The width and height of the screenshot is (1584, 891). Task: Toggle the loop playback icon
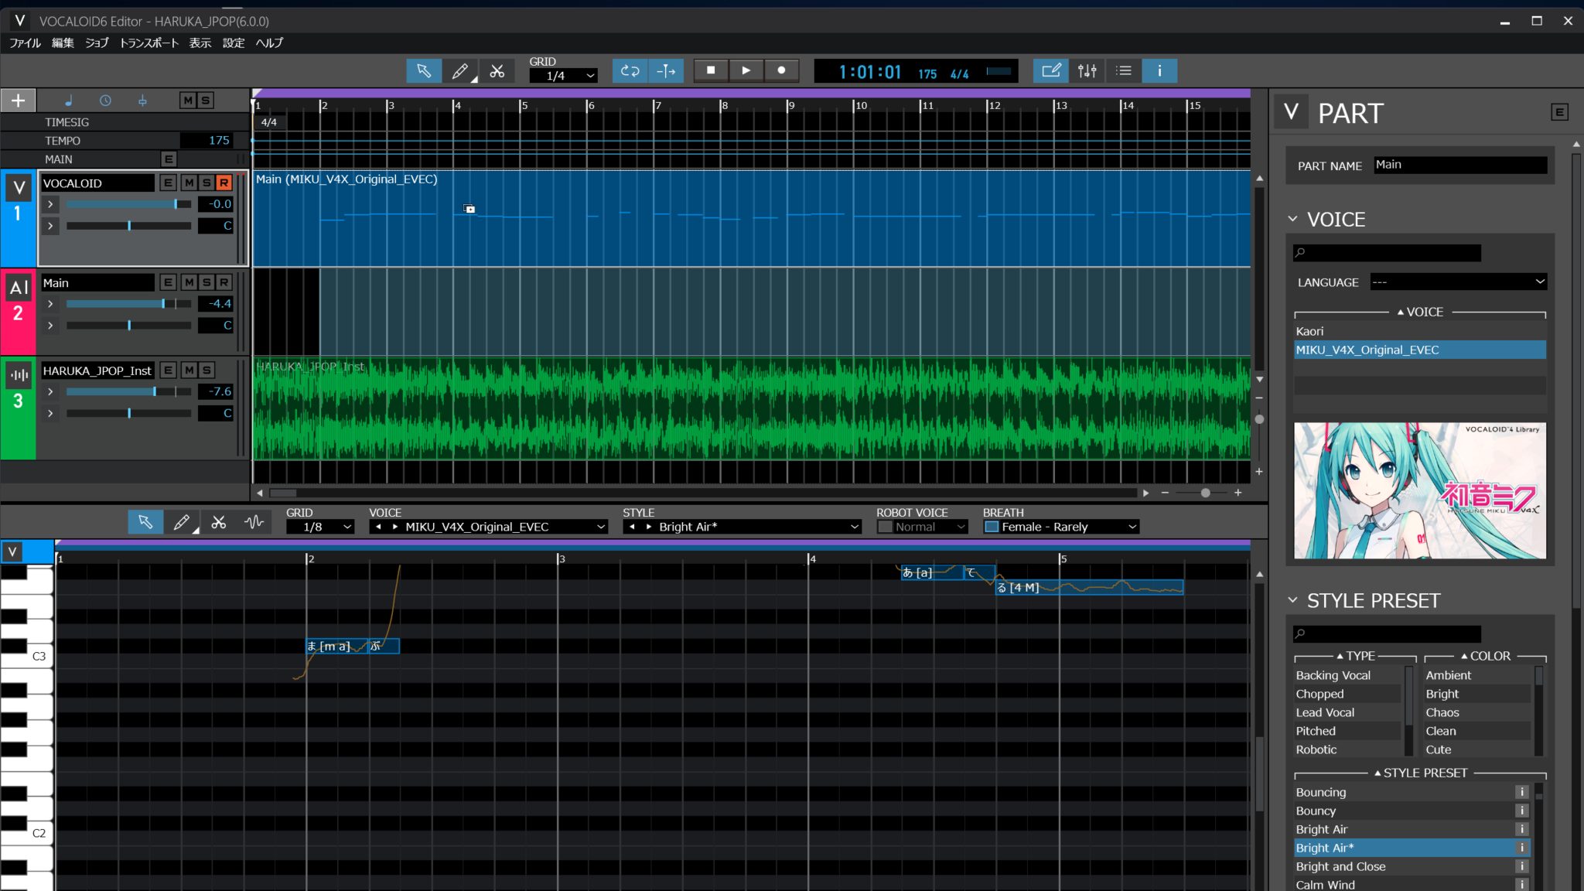(630, 71)
